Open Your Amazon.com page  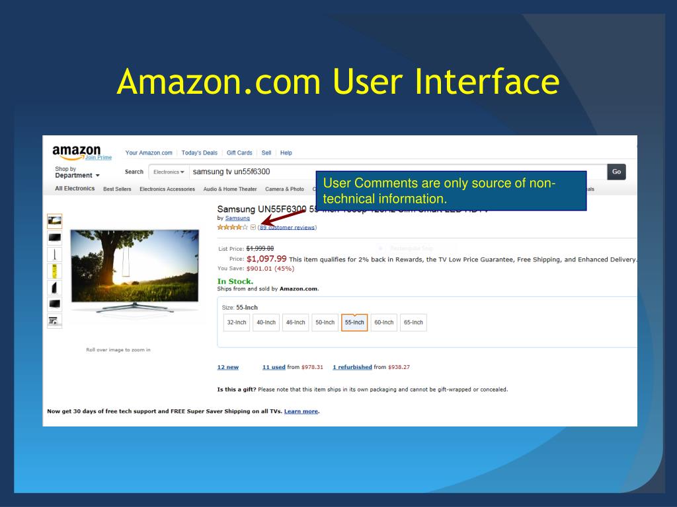click(149, 152)
